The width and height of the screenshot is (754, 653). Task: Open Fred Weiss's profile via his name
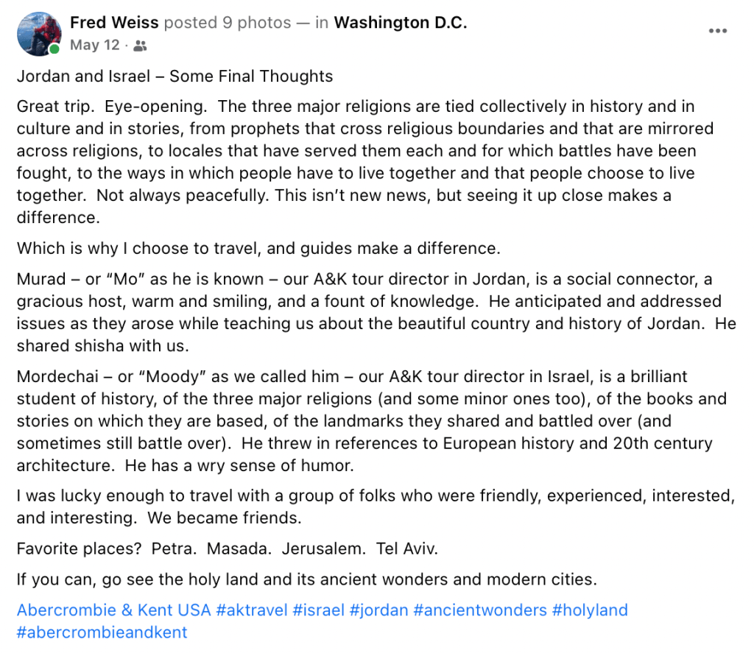[114, 23]
